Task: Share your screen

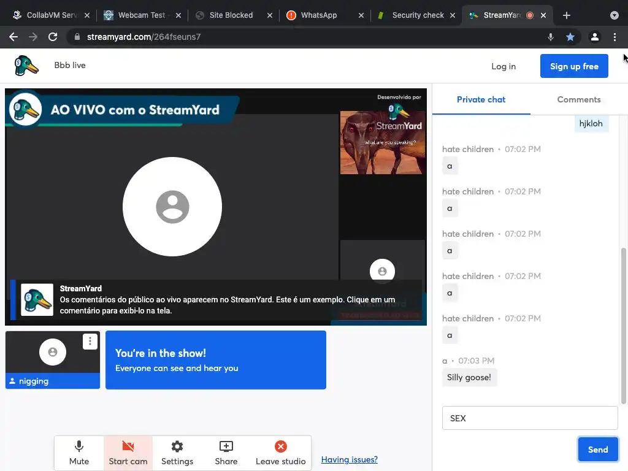Action: pos(226,453)
